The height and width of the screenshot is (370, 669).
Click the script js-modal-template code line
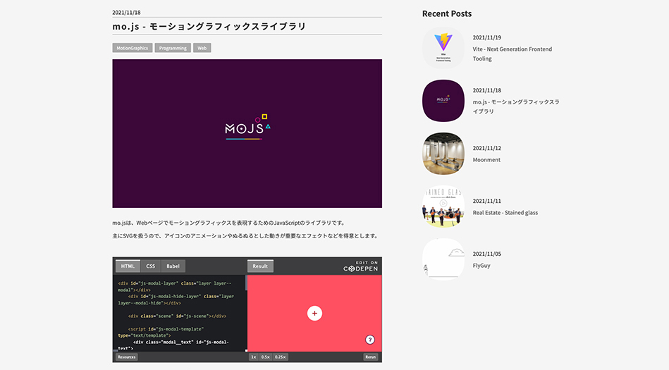(161, 333)
